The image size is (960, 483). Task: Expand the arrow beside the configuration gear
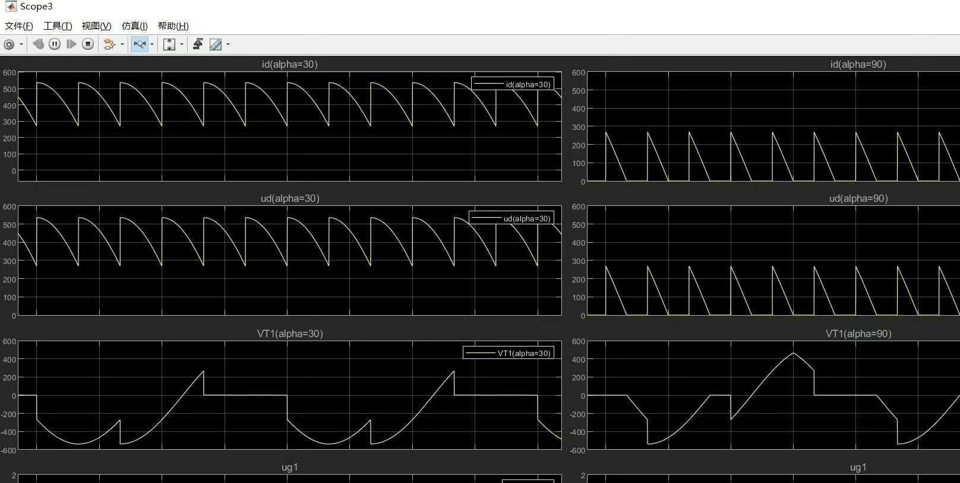coord(21,45)
